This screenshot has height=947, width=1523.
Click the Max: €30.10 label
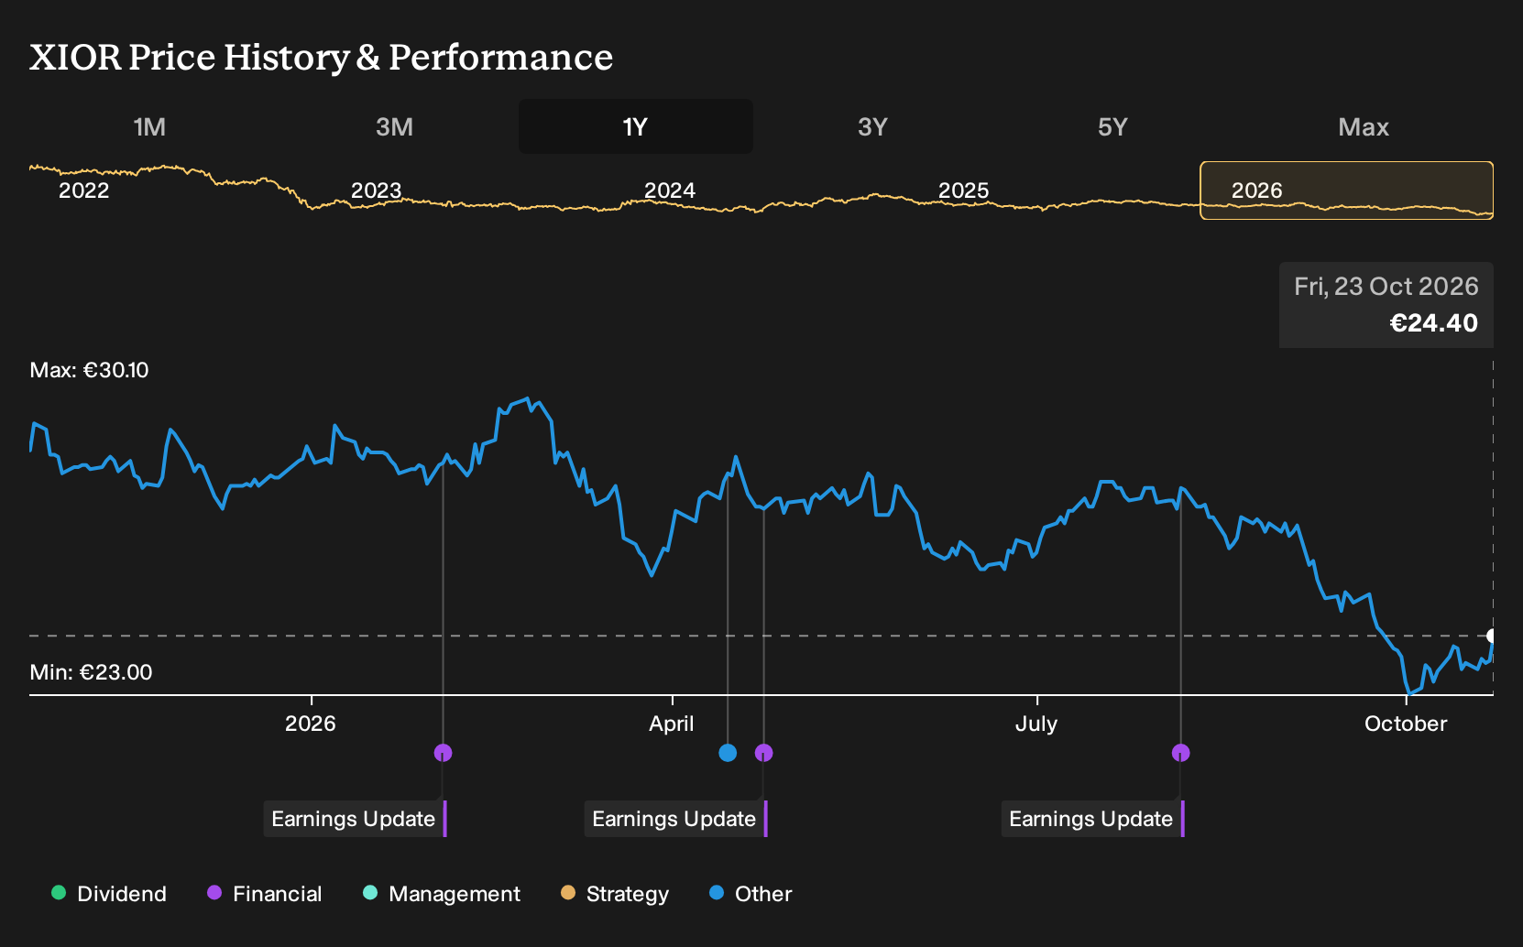pyautogui.click(x=89, y=370)
